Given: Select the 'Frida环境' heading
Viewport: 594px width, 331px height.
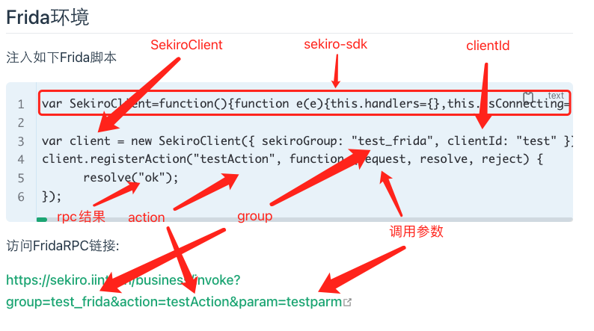Looking at the screenshot, I should click(x=48, y=17).
